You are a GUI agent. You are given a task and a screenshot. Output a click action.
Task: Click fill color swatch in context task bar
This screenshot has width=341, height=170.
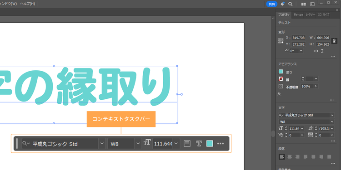click(210, 144)
